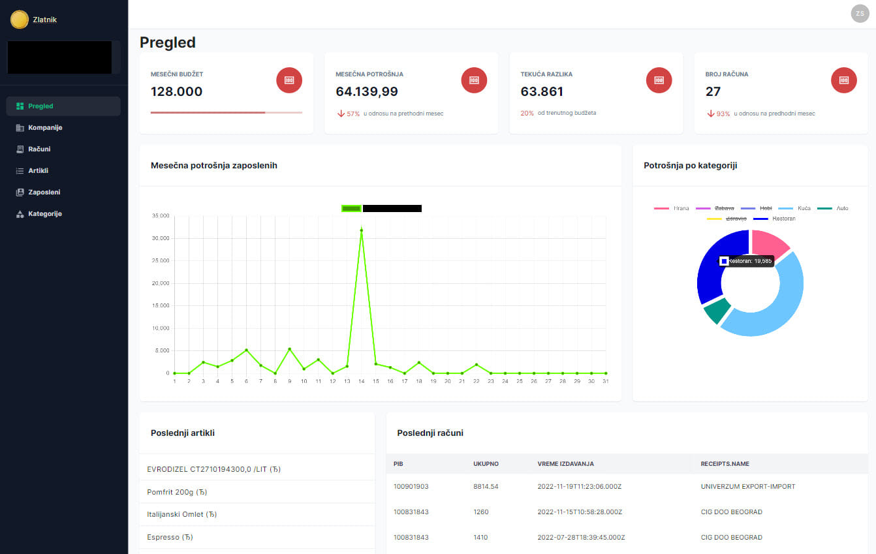Go to the Artikli section

point(63,171)
